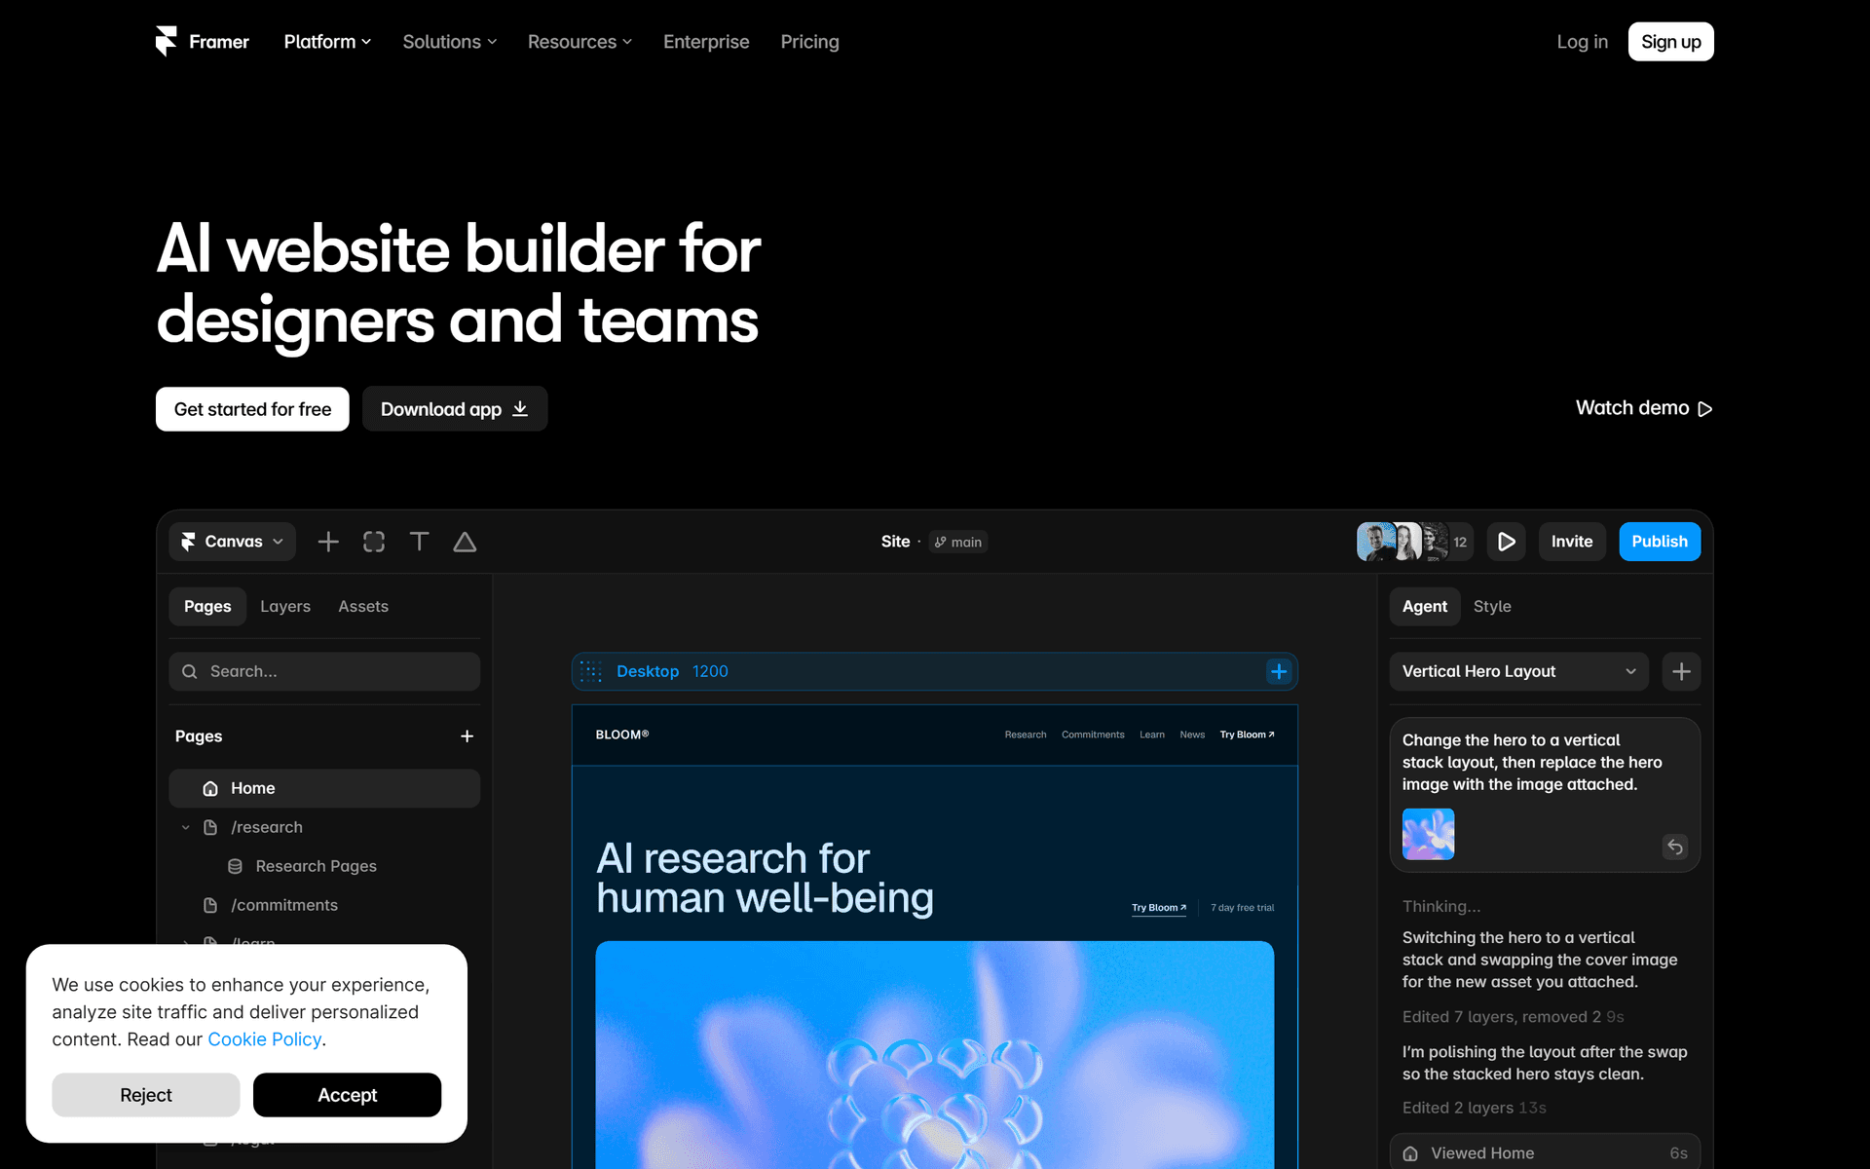Screen dimensions: 1870x1169
Task: Open the Cookie Policy link
Action: click(265, 1039)
